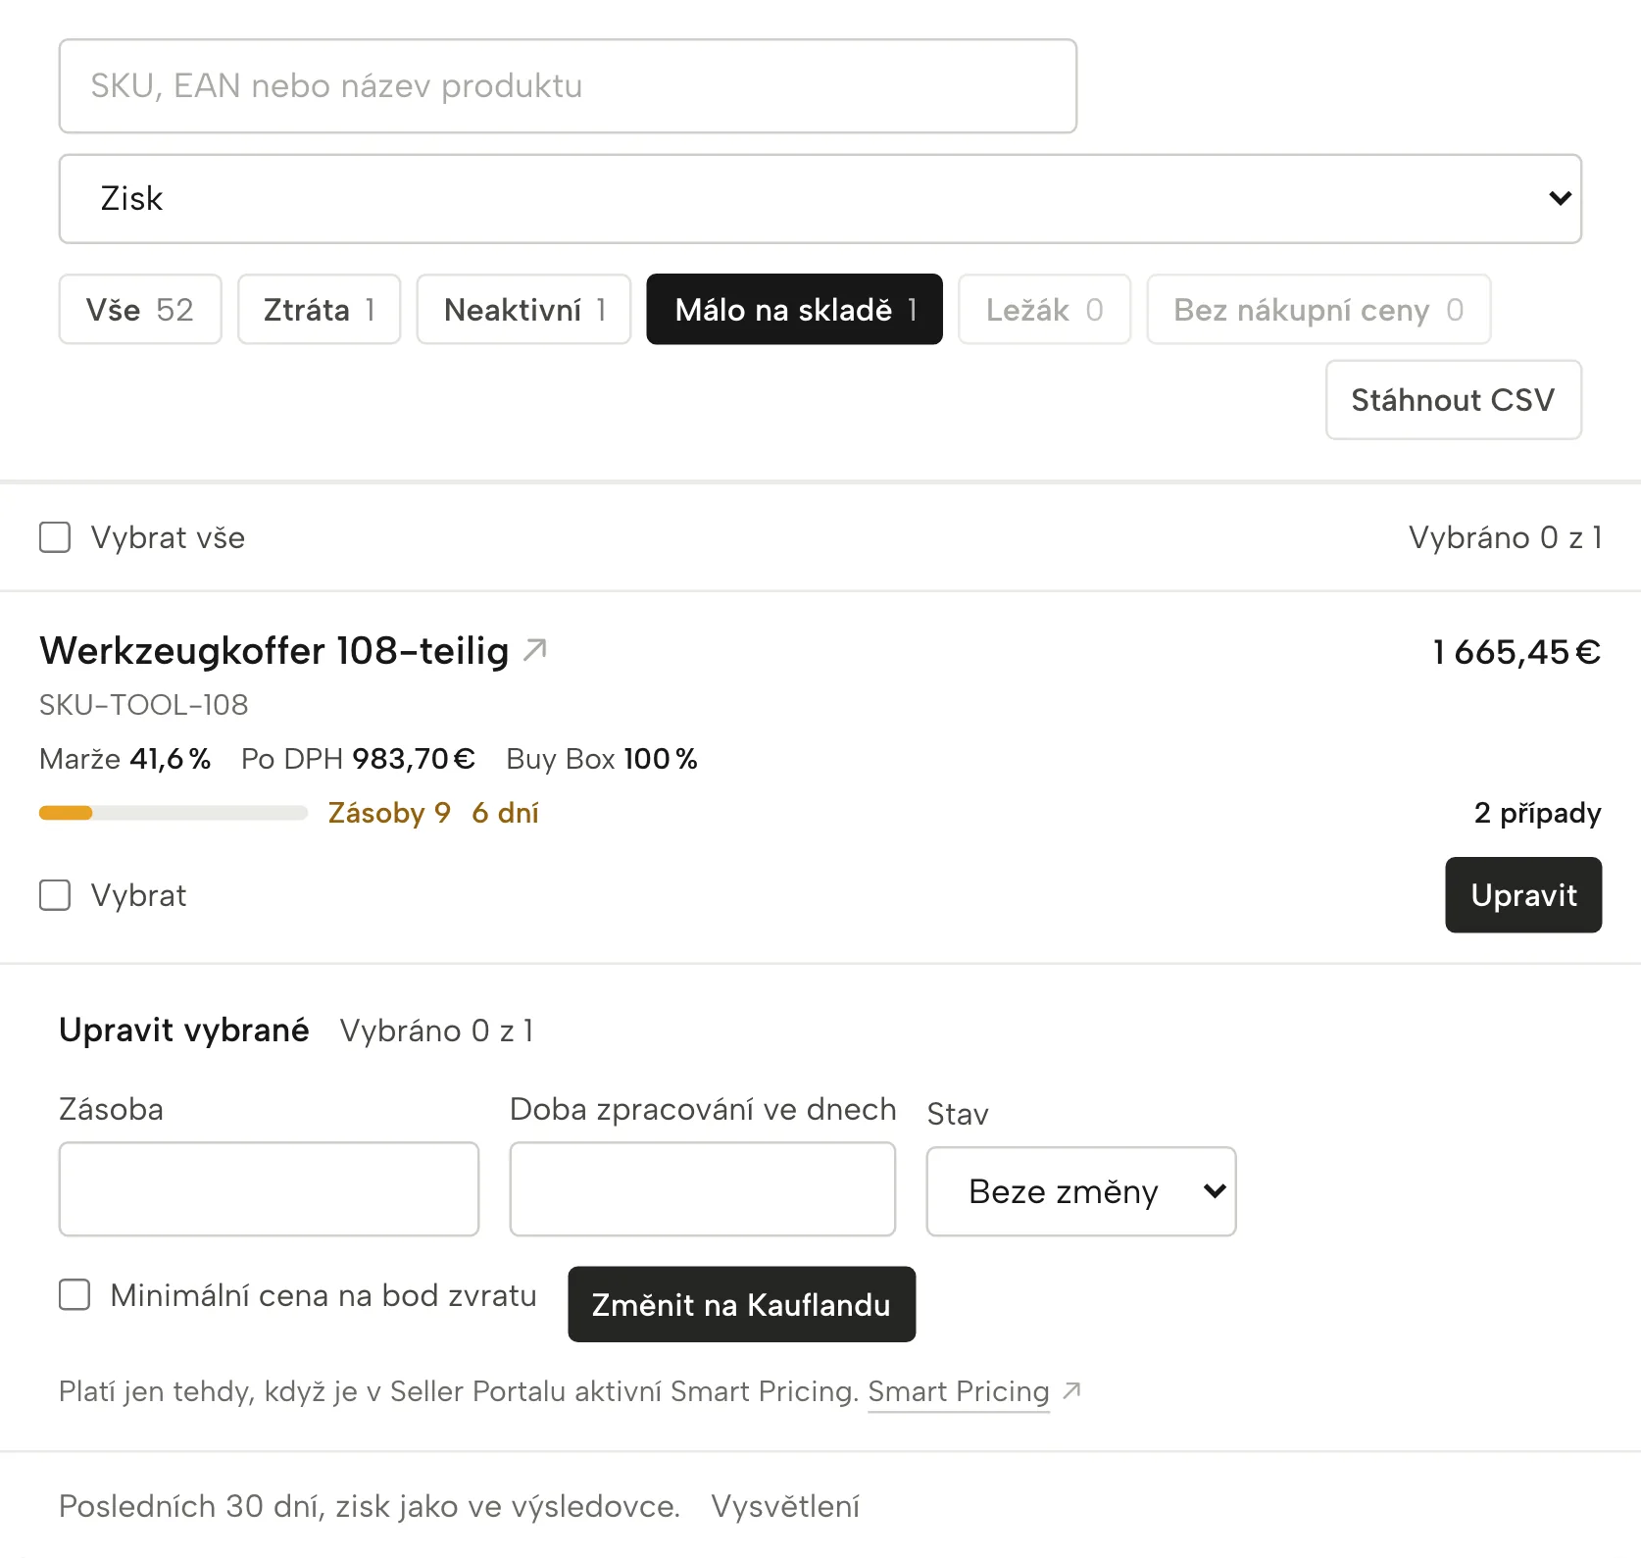Image resolution: width=1641 pixels, height=1558 pixels.
Task: Click Upravit for Werkzeugkoffer 108-teilig
Action: tap(1523, 895)
